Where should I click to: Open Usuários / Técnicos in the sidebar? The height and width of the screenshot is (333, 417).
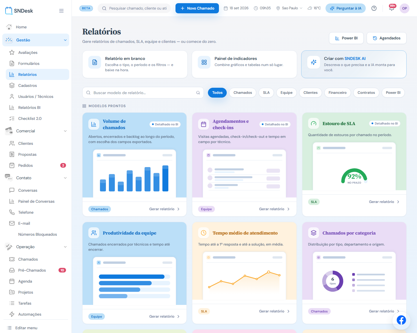37,96
